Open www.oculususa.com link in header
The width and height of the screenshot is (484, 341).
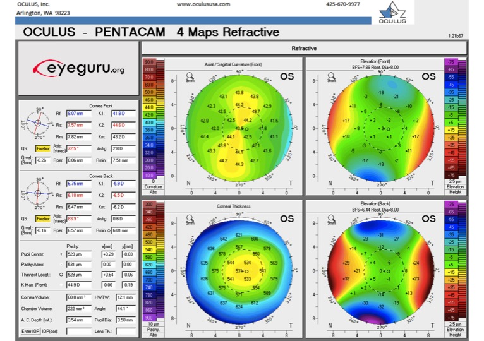[x=203, y=4]
